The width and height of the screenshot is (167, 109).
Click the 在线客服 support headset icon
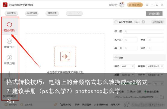click(x=22, y=104)
